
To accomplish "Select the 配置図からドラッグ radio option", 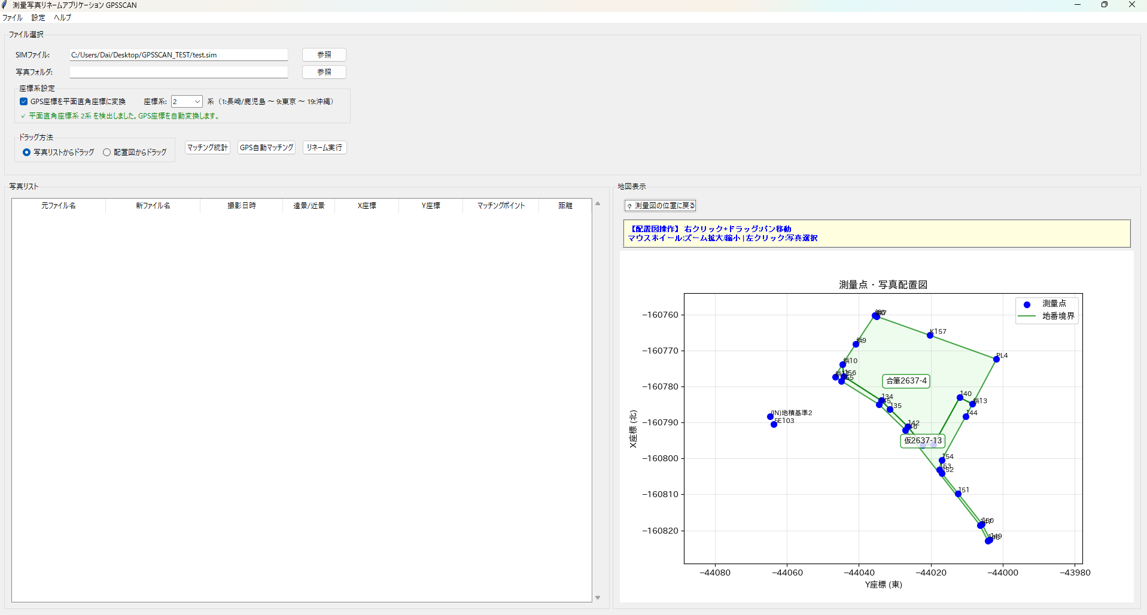I will pyautogui.click(x=107, y=153).
